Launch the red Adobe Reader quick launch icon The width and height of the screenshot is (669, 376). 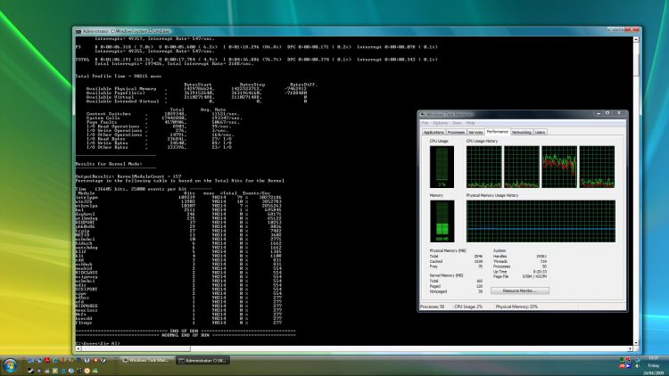[x=47, y=360]
